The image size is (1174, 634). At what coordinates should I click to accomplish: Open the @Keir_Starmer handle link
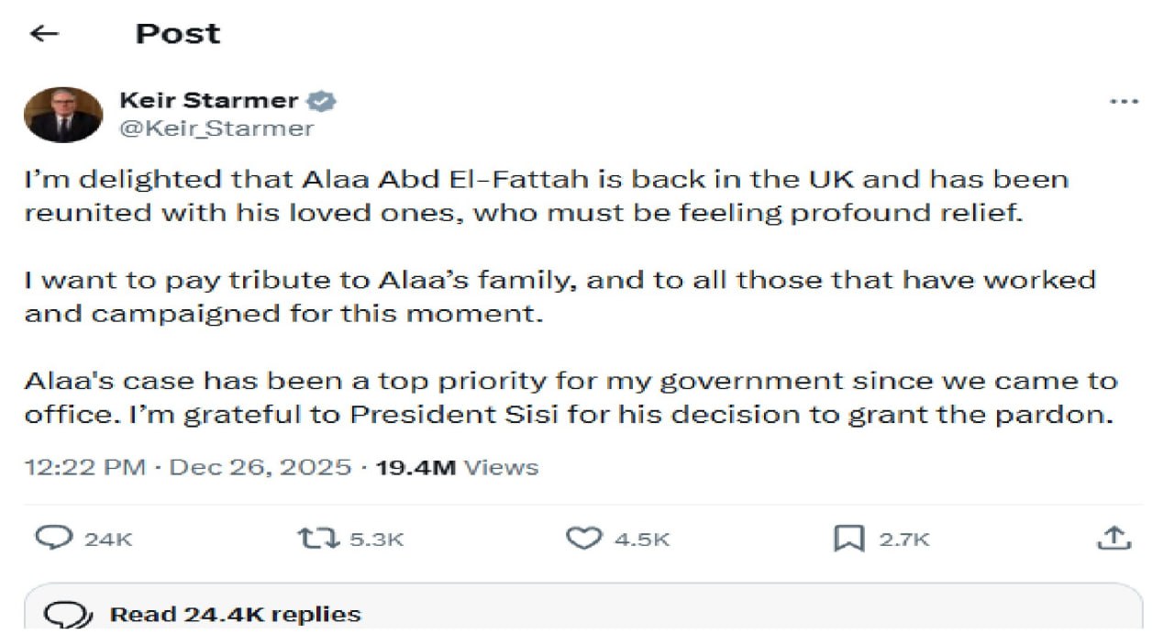coord(216,128)
